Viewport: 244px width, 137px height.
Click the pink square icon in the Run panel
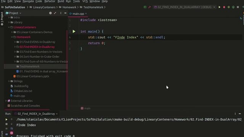pyautogui.click(x=12, y=133)
